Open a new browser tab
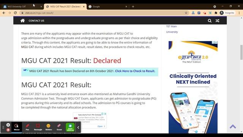The width and height of the screenshot is (243, 137). [x=133, y=6]
